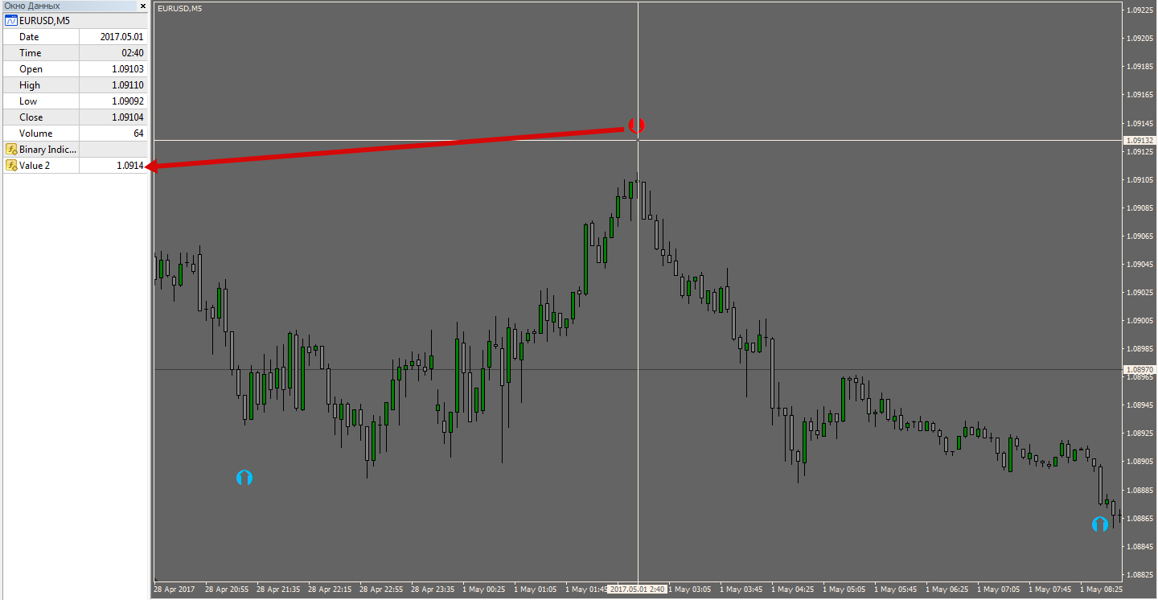Click the red down-arrow signal above the chart peak
The height and width of the screenshot is (600, 1158).
637,125
